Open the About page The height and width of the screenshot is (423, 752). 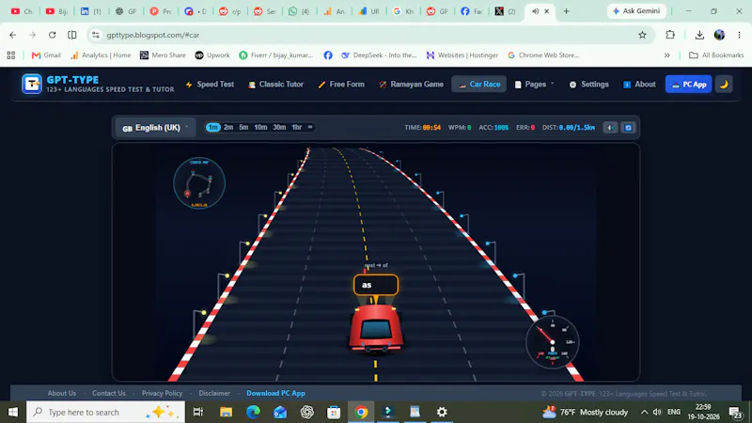click(x=639, y=85)
